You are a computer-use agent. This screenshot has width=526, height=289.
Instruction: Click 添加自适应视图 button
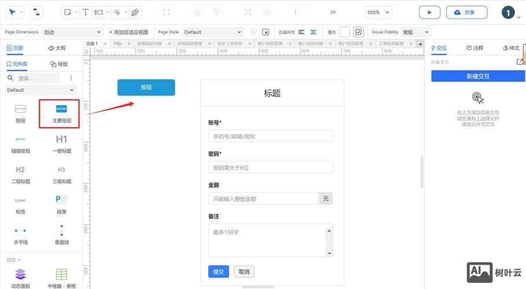[x=128, y=32]
